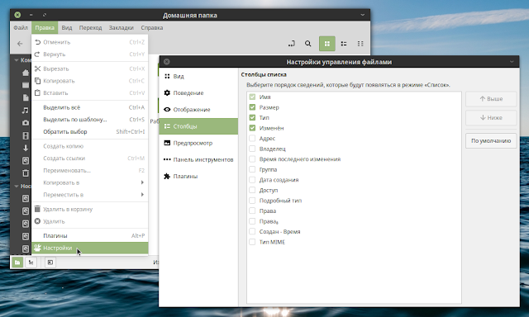Enable the Дата создания column checkbox
The width and height of the screenshot is (529, 317).
tap(252, 180)
